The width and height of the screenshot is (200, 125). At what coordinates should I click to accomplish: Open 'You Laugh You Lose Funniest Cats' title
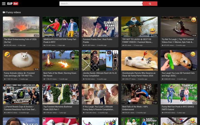point(178,74)
